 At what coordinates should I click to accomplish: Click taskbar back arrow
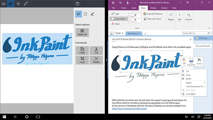[x=16, y=117]
